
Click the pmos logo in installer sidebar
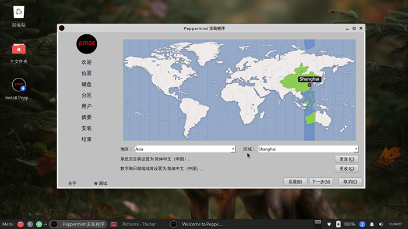click(87, 44)
